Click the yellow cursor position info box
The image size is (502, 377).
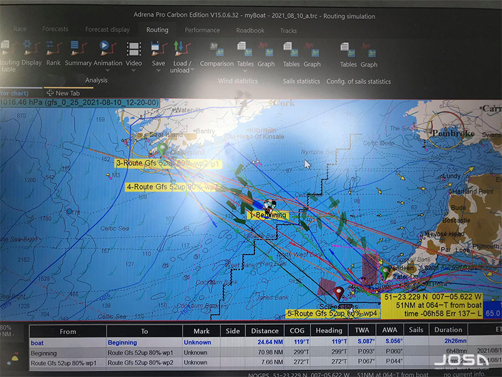pos(432,305)
